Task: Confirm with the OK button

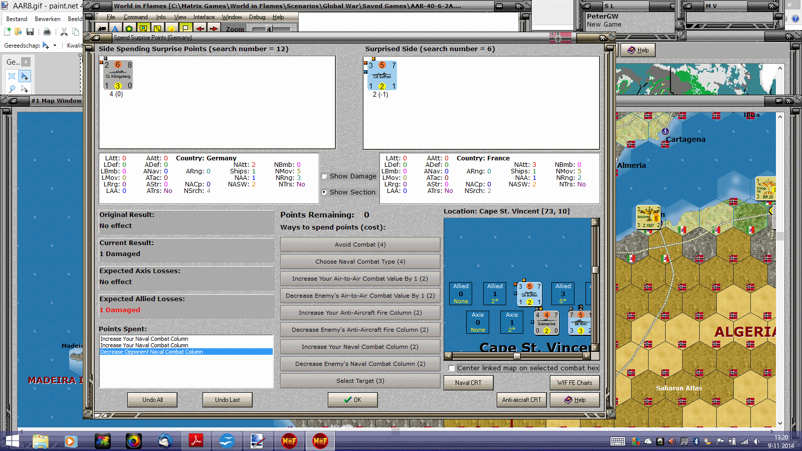Action: pyautogui.click(x=353, y=400)
